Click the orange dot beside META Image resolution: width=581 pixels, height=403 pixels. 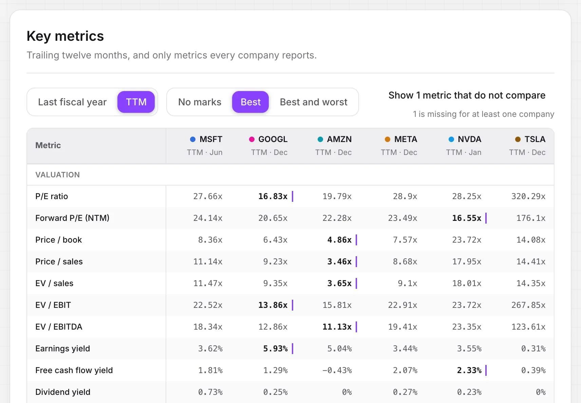(388, 139)
